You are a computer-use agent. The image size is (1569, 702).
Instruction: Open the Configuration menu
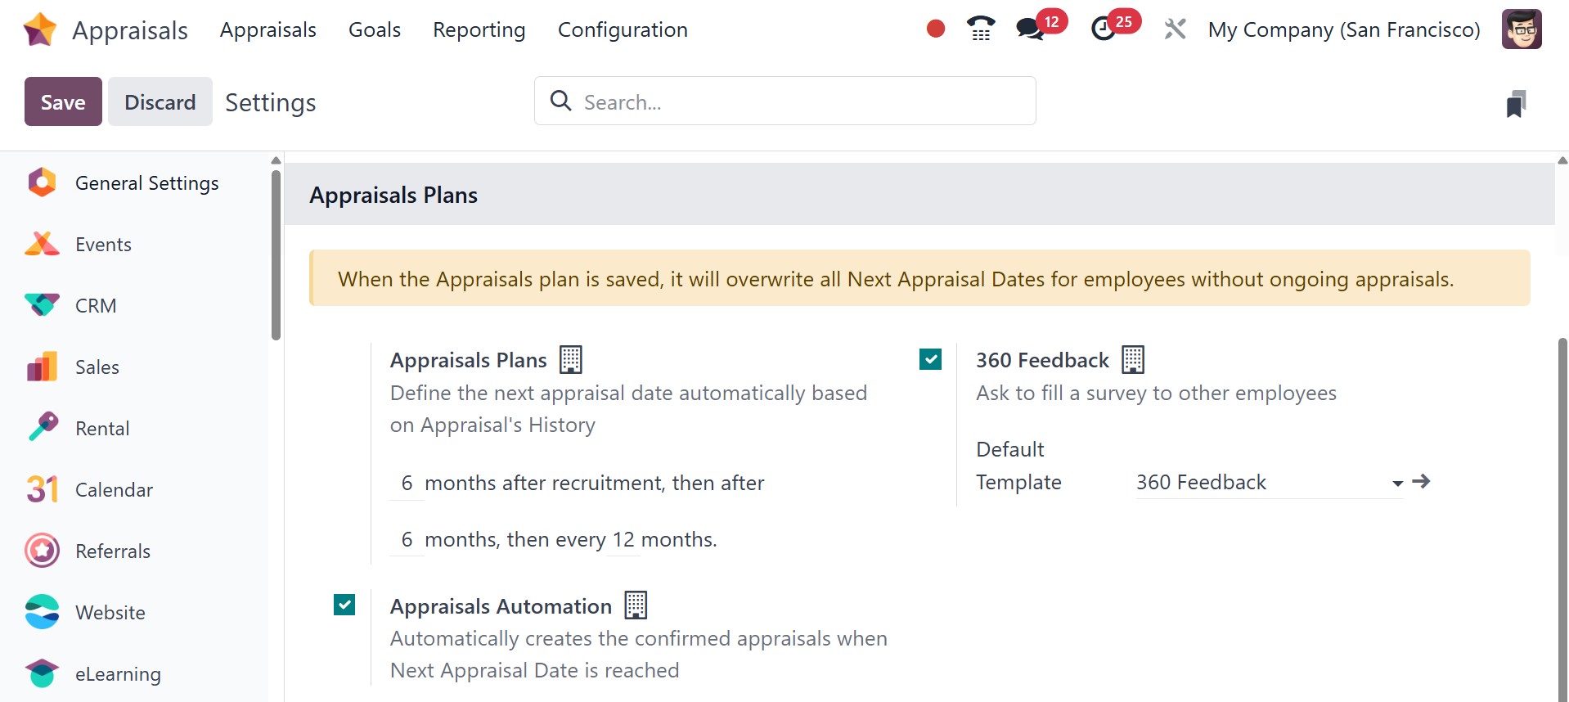pos(623,29)
